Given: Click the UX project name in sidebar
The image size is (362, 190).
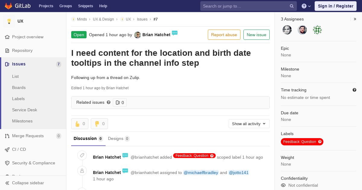Looking at the screenshot, I should 20,21.
